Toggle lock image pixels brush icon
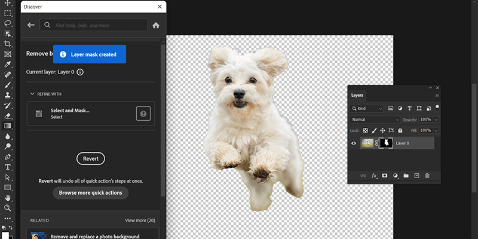Image resolution: width=478 pixels, height=239 pixels. (x=374, y=130)
